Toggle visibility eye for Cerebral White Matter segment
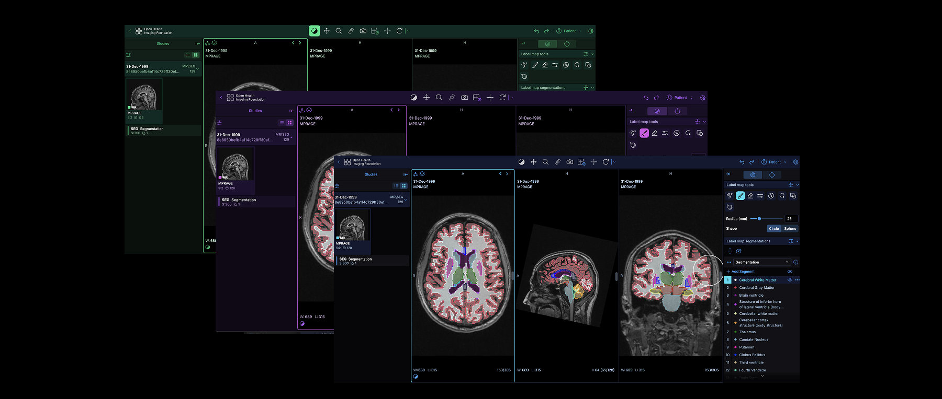Screen dimensions: 942x399 pyautogui.click(x=790, y=280)
